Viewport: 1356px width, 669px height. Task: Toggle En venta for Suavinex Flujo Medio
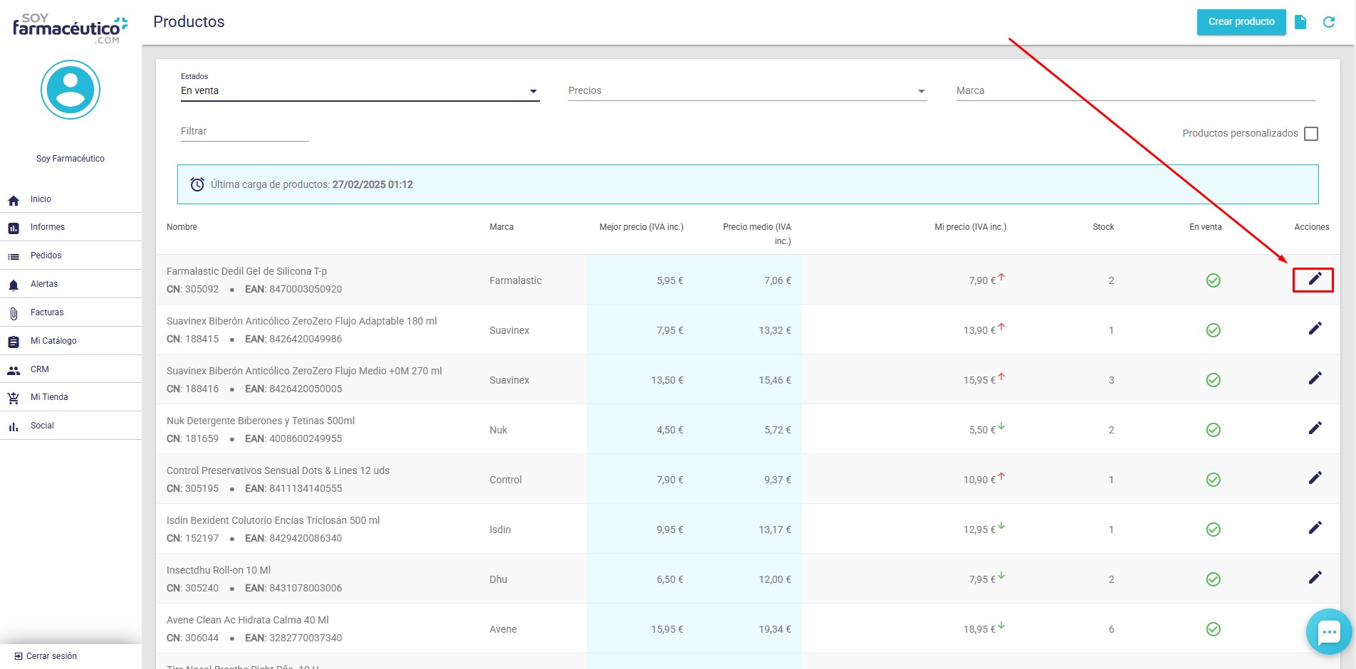[x=1214, y=380]
